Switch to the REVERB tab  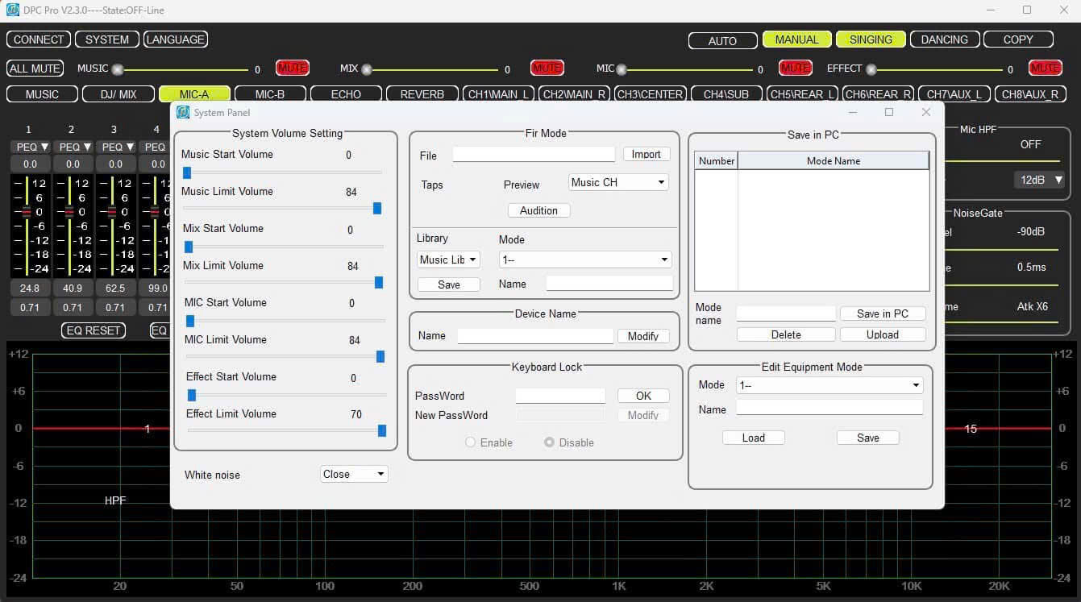[422, 94]
